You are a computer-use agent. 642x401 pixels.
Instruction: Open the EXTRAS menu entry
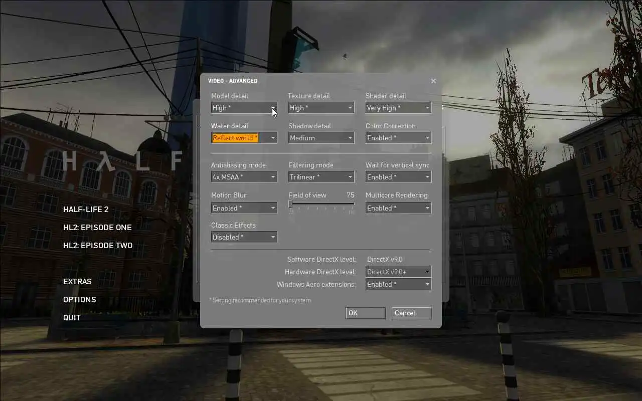coord(77,282)
